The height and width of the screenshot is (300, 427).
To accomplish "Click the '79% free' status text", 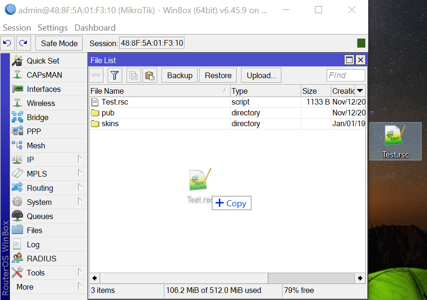I will tap(299, 291).
